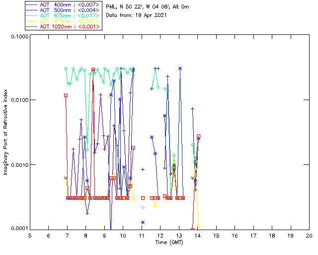Click the first red square data point near time 7
The height and width of the screenshot is (255, 318).
coord(66,95)
